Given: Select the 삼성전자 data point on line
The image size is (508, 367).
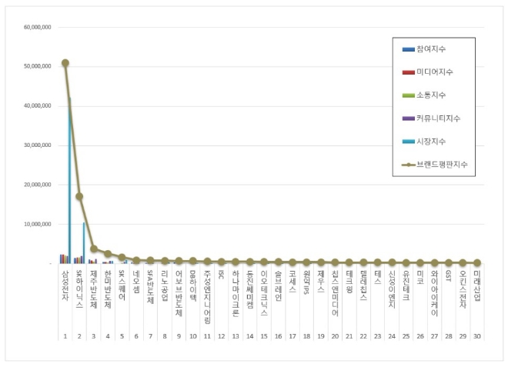Looking at the screenshot, I should (65, 63).
